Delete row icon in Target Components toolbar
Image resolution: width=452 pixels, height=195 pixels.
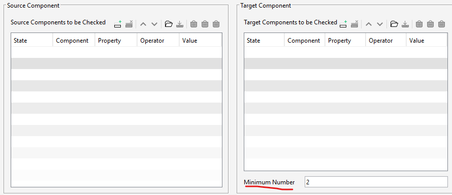[x=354, y=24]
